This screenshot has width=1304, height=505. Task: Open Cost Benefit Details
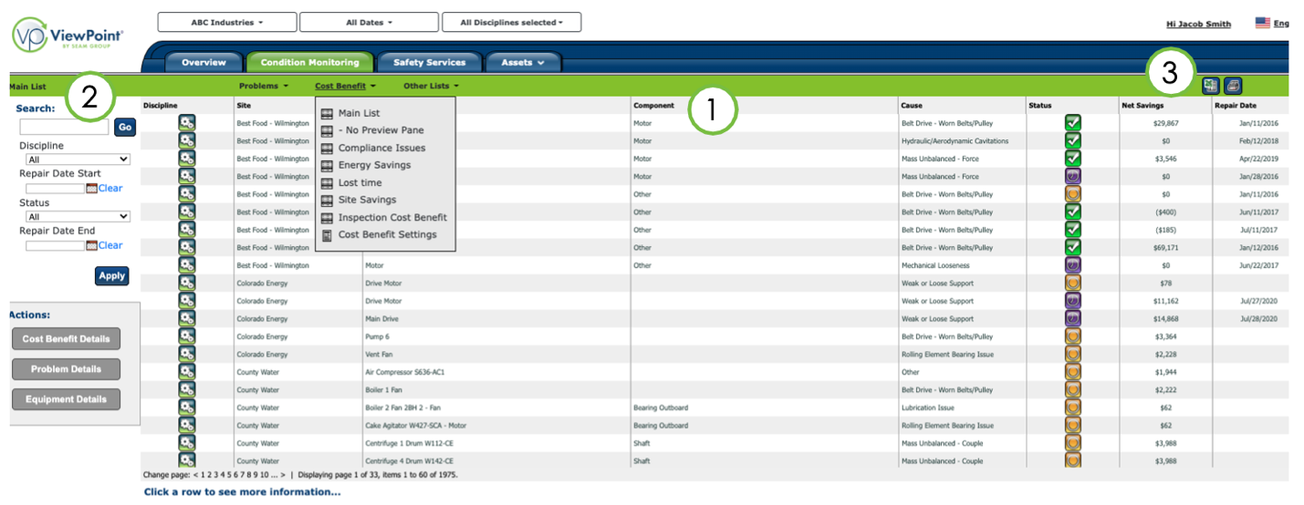[66, 339]
